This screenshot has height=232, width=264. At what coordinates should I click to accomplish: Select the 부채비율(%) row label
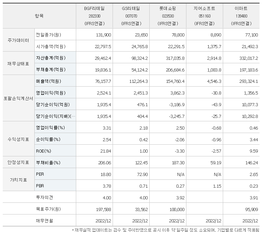click(48, 163)
